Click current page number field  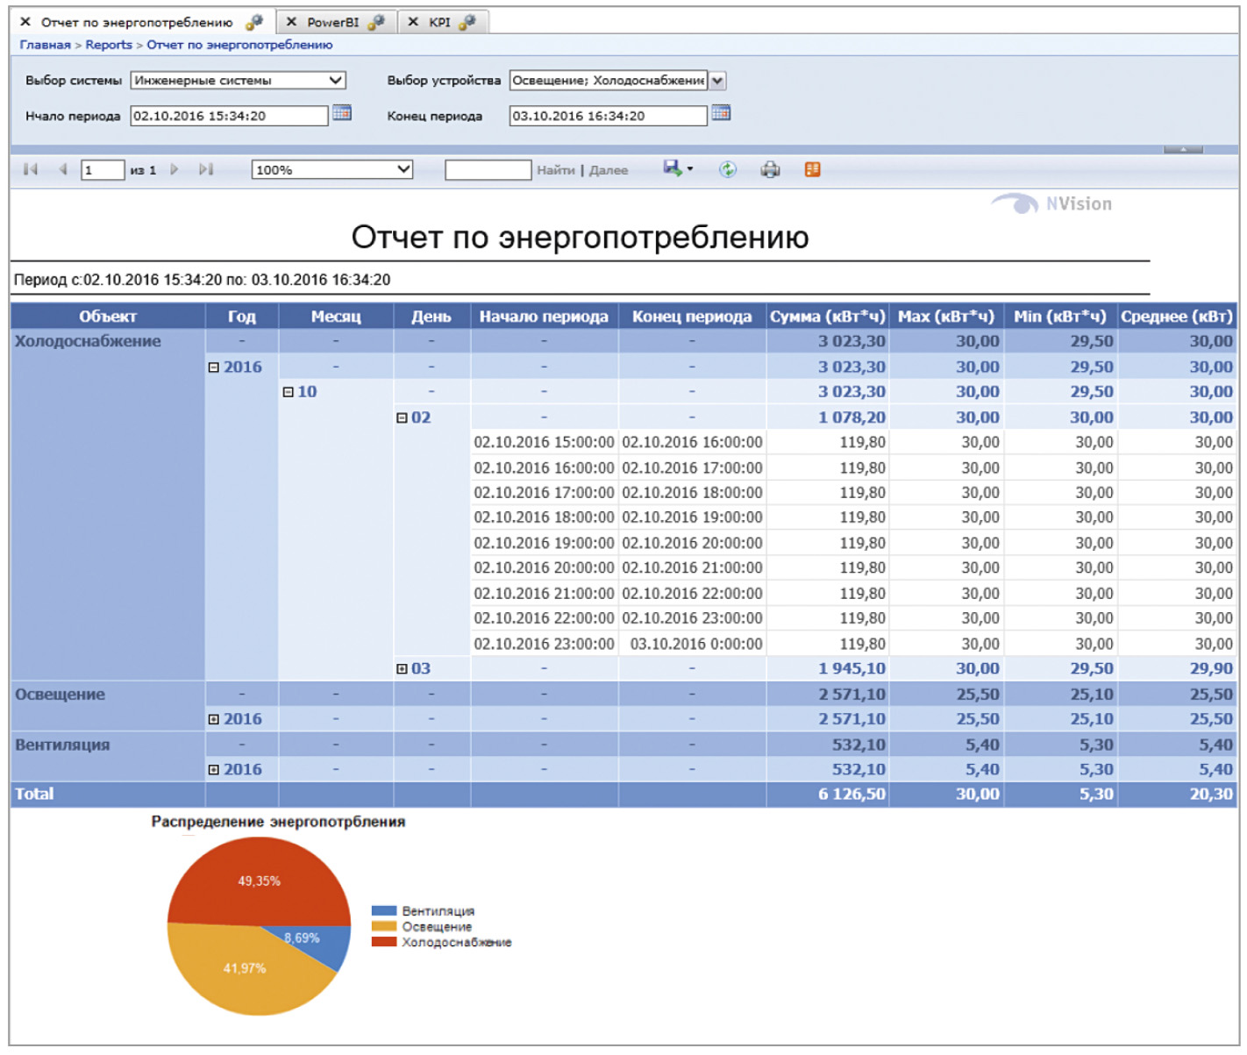tap(103, 170)
